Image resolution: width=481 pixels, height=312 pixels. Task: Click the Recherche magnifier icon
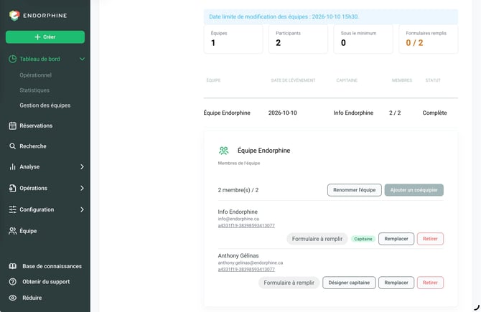pyautogui.click(x=13, y=146)
